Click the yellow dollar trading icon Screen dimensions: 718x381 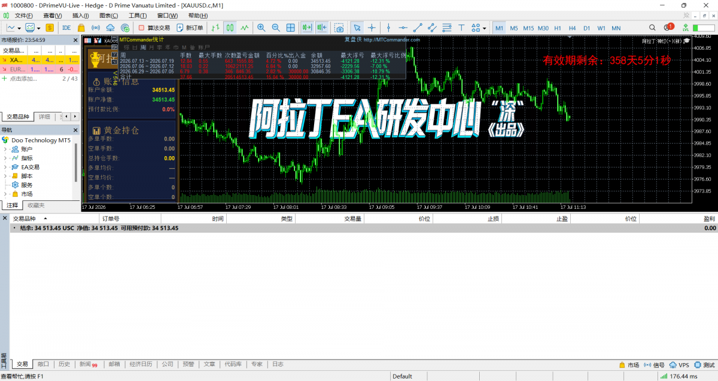[x=50, y=28]
